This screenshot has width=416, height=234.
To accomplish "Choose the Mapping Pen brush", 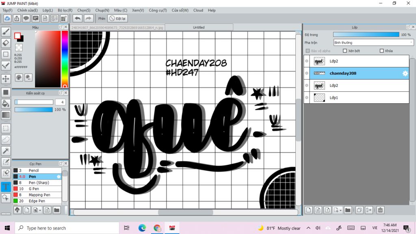I will 37,195.
